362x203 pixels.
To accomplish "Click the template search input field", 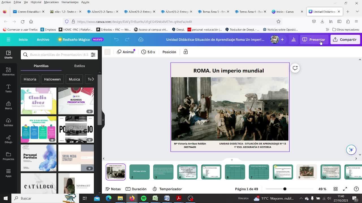I will click(59, 55).
